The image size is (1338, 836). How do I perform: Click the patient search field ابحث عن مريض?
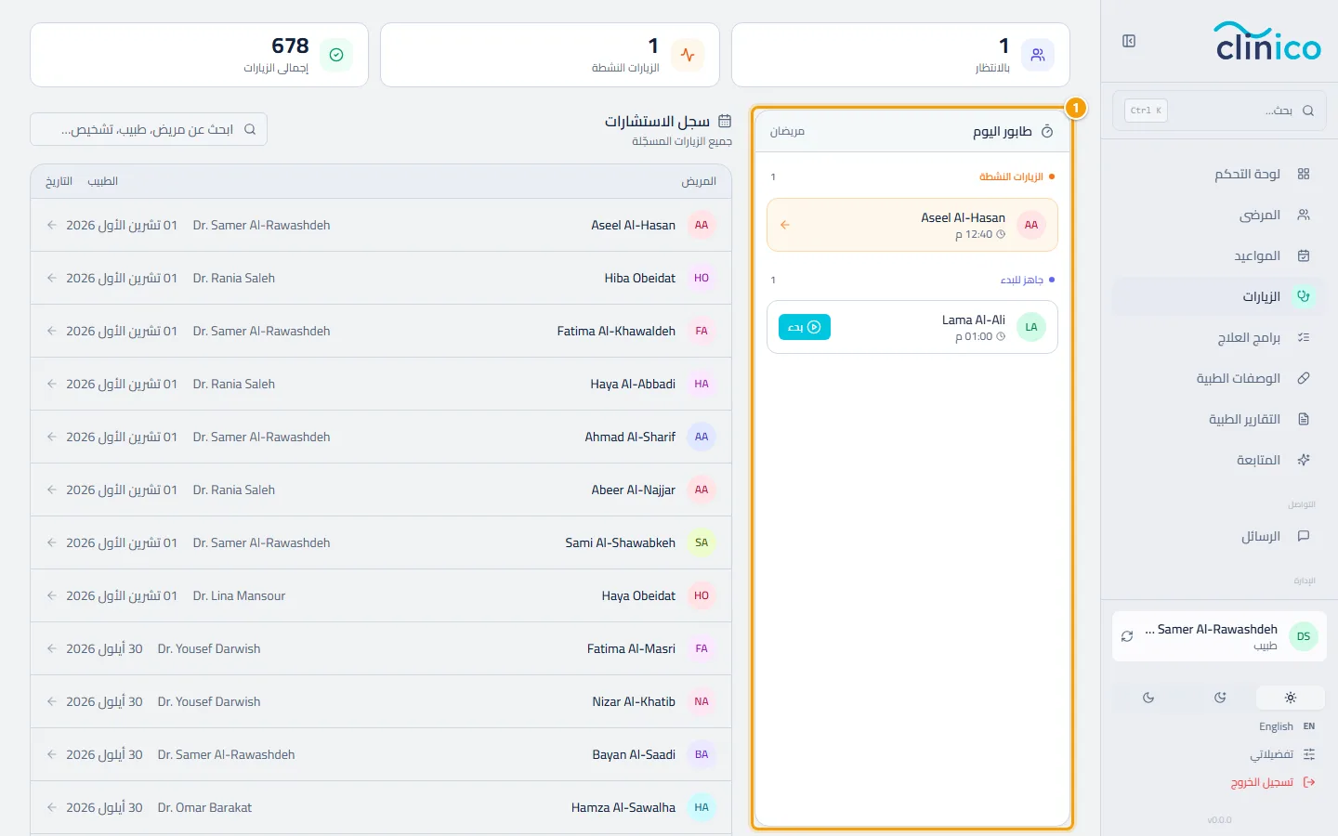tap(149, 129)
